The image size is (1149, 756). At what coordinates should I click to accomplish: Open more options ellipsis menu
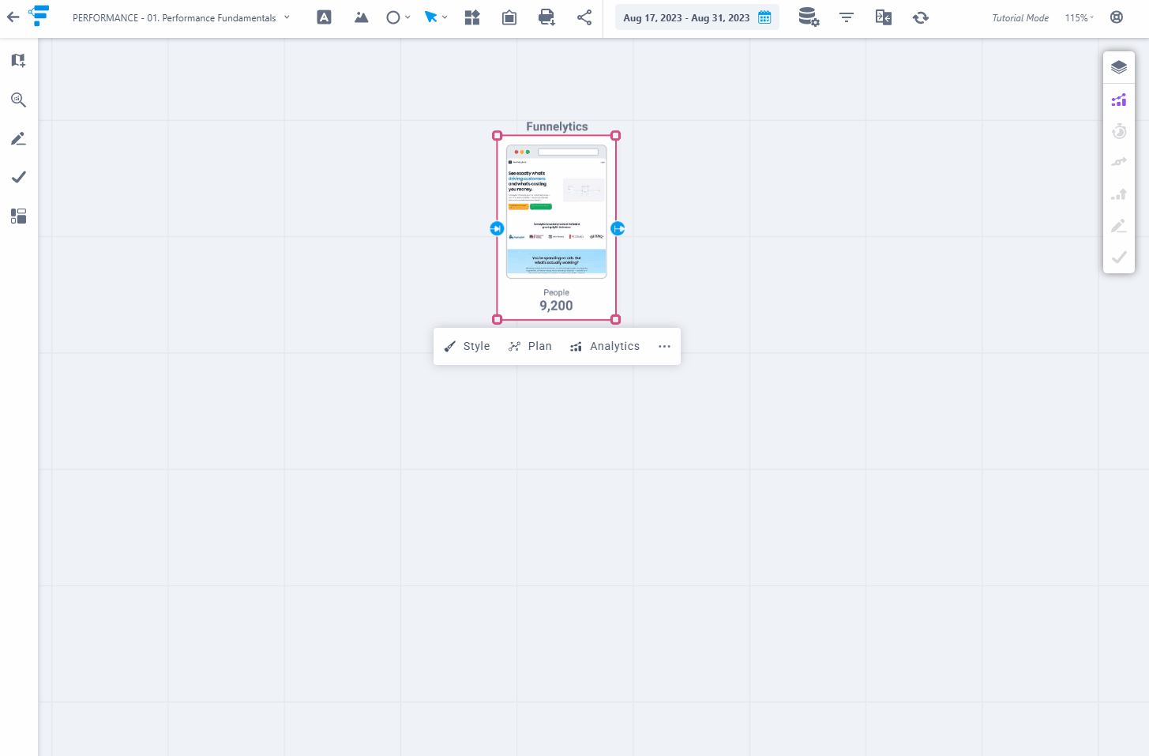[x=664, y=346]
